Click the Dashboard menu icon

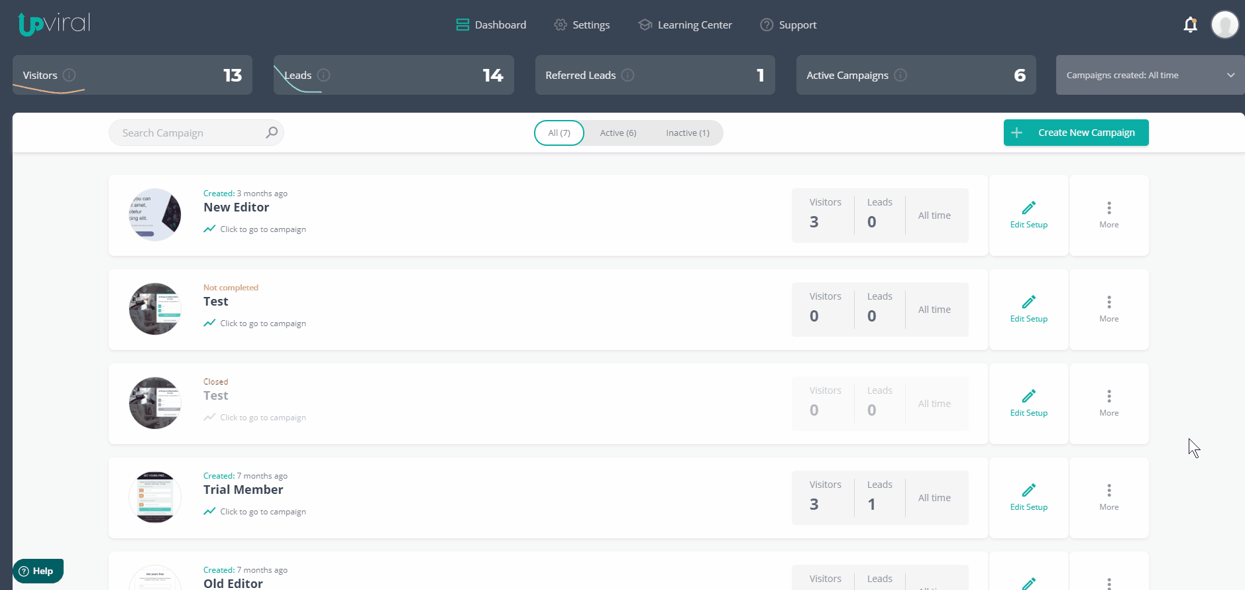click(x=462, y=25)
